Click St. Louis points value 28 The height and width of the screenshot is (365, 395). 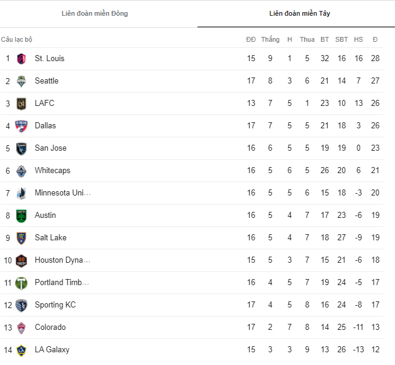tap(375, 59)
